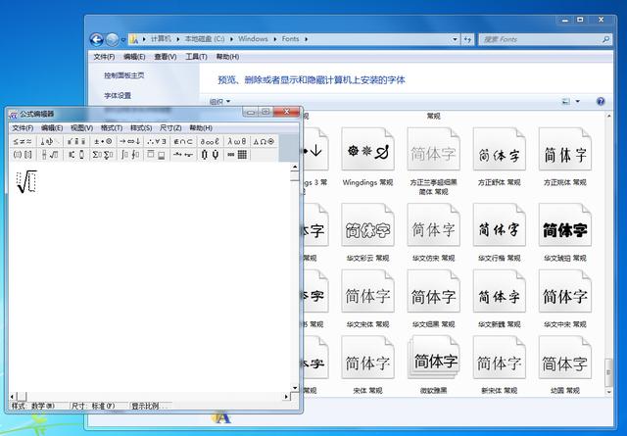Open uppercase Greek letters palette (Λ Ω)

click(x=264, y=142)
